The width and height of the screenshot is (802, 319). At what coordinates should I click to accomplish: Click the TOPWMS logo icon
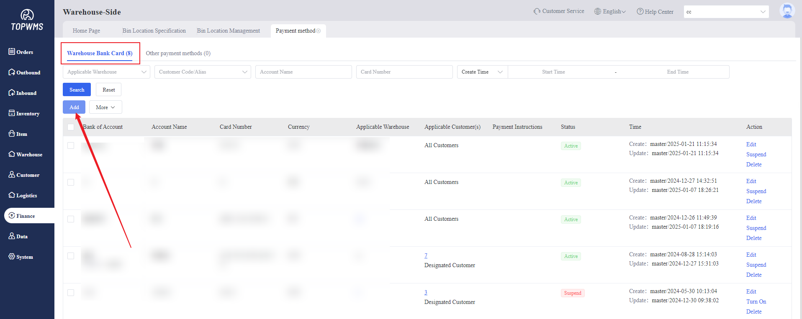point(27,15)
